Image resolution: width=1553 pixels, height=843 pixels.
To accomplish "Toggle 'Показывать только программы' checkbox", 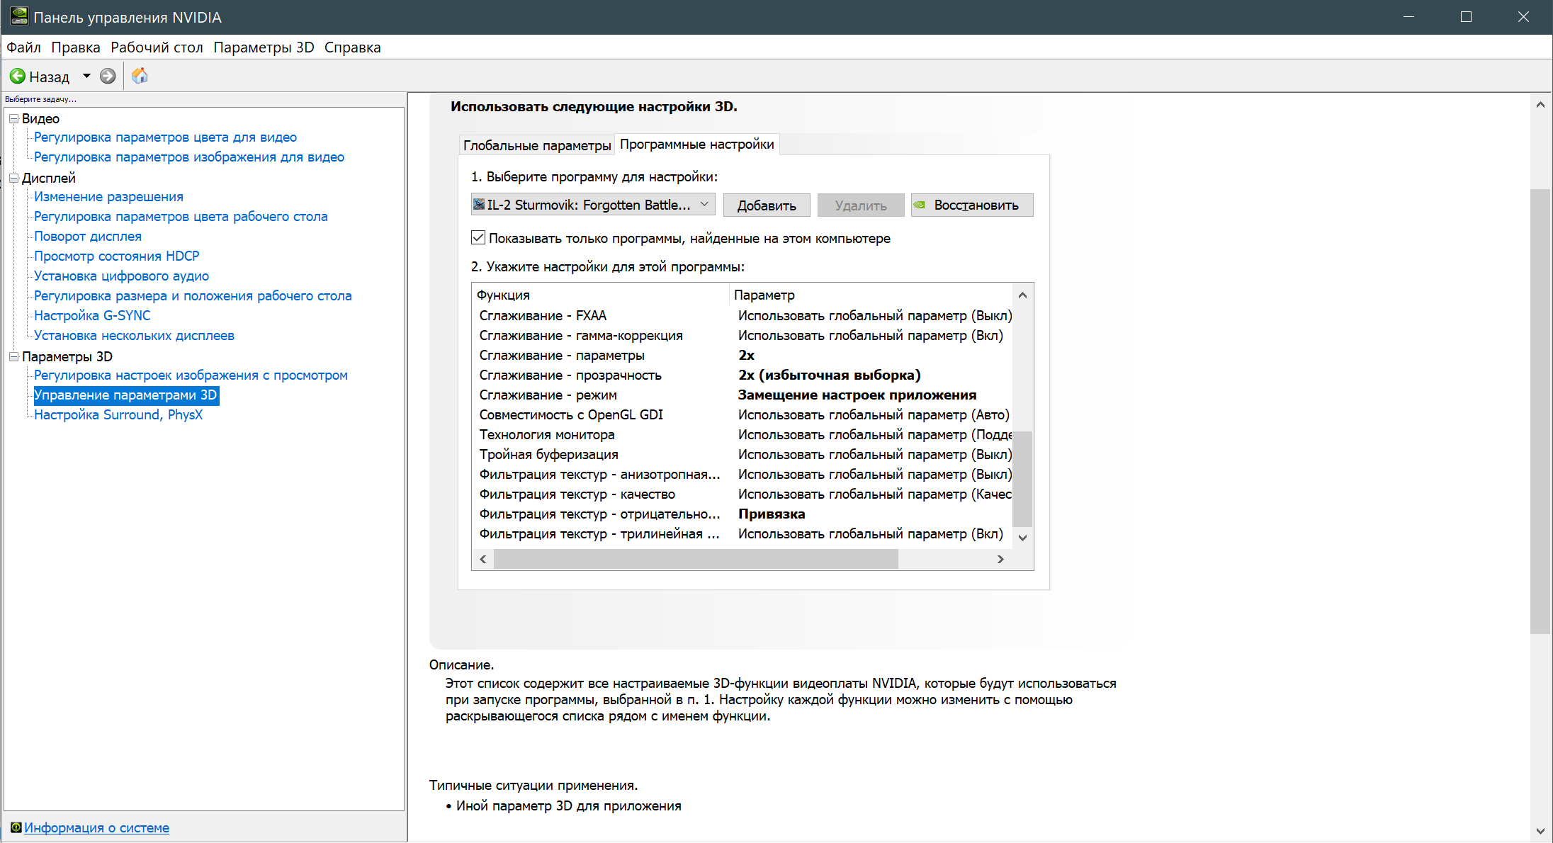I will [478, 238].
